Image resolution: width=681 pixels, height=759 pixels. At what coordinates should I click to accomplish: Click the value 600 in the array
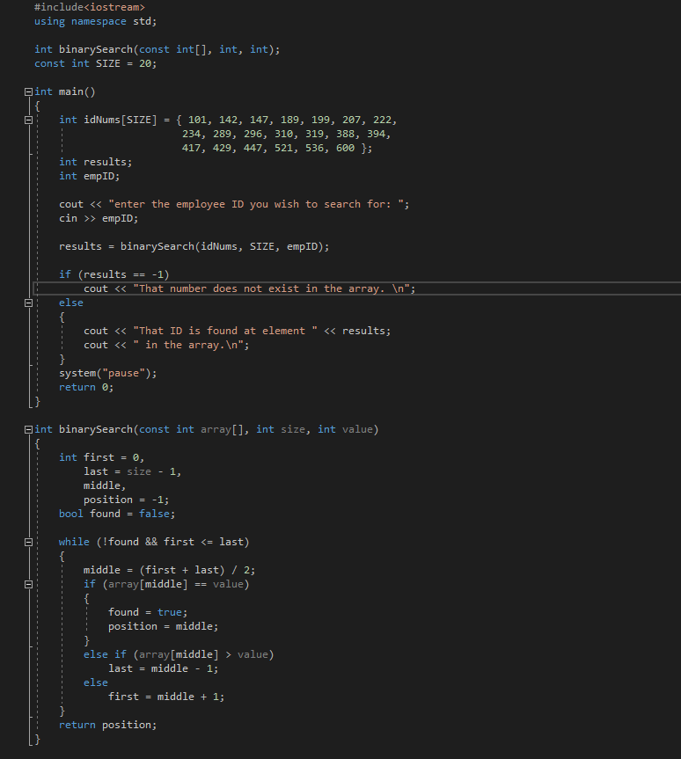pos(346,148)
